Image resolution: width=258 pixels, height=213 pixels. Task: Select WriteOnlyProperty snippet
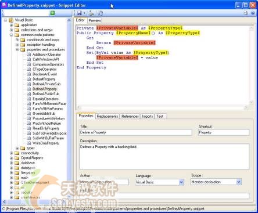[x=46, y=143]
